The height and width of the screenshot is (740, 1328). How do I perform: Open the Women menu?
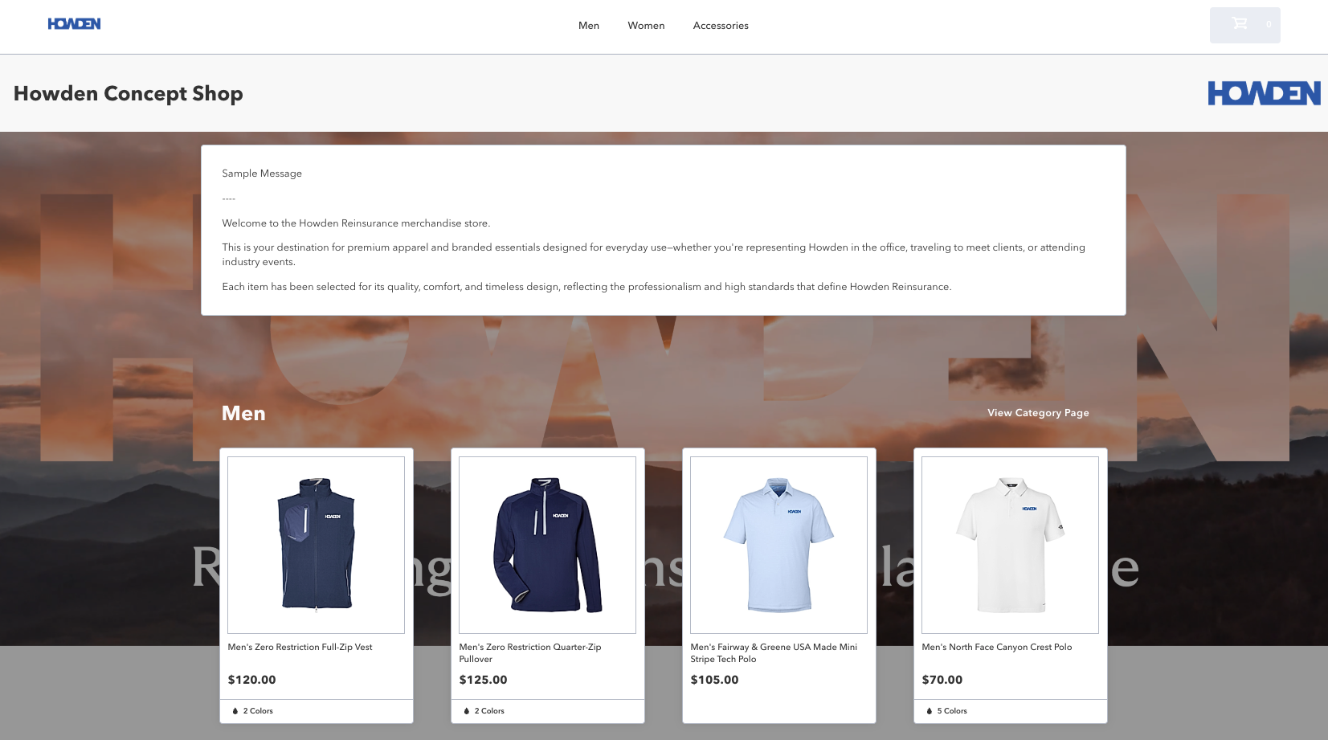pyautogui.click(x=646, y=26)
